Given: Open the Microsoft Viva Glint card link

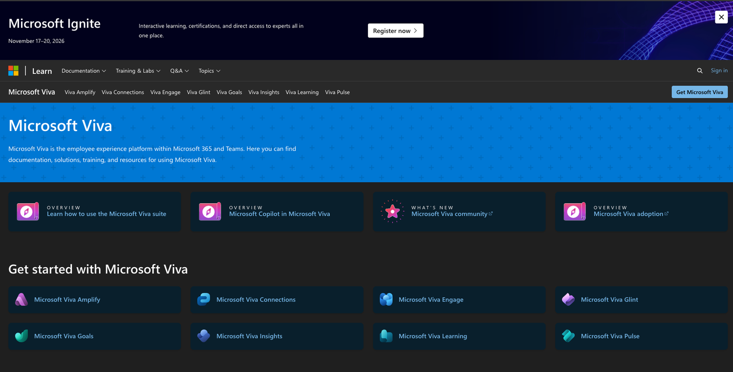Looking at the screenshot, I should [x=609, y=300].
